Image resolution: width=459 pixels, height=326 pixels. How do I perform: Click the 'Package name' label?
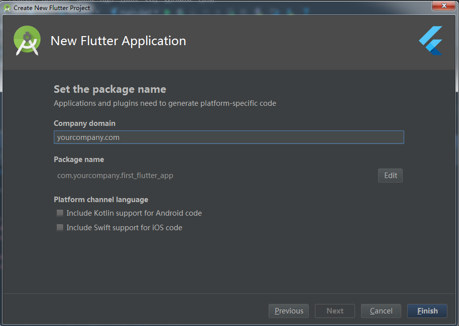pos(79,159)
